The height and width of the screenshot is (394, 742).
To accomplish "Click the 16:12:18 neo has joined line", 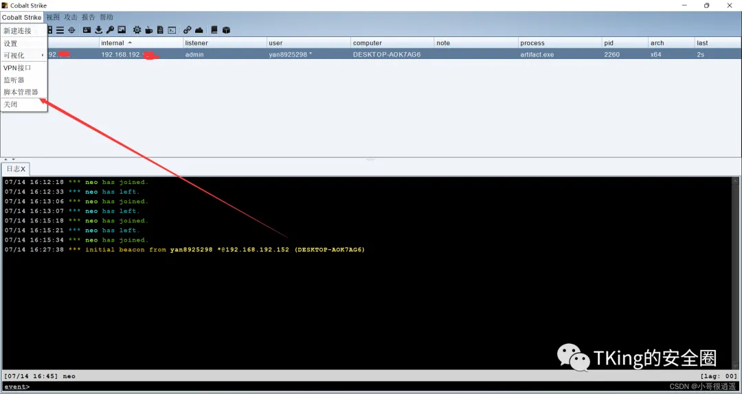I will pyautogui.click(x=76, y=182).
